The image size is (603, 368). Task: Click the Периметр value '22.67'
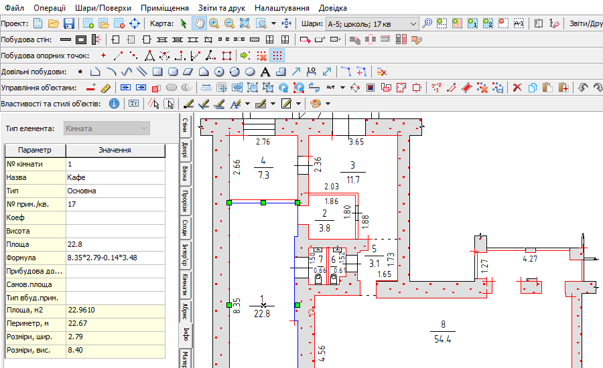(115, 323)
